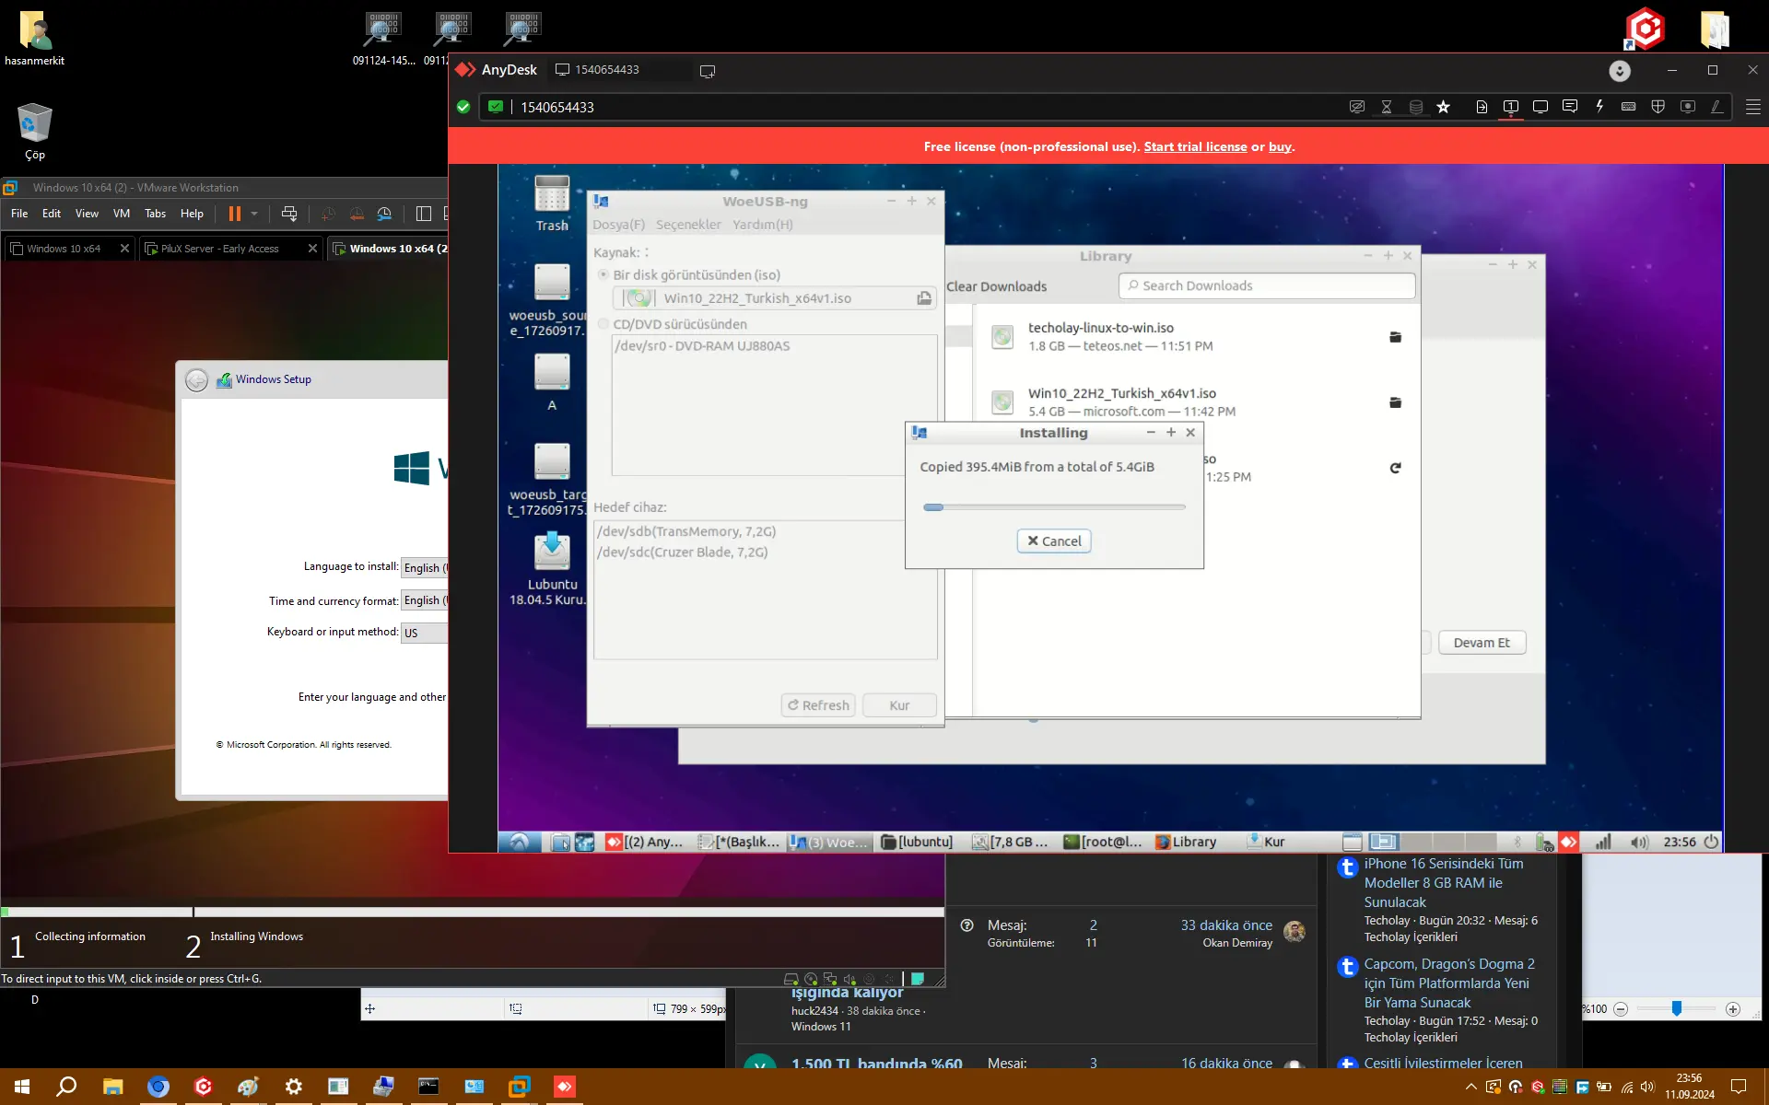Viewport: 1769px width, 1105px height.
Task: Click the AnyDesk actions lightning bolt icon
Action: coord(1599,107)
